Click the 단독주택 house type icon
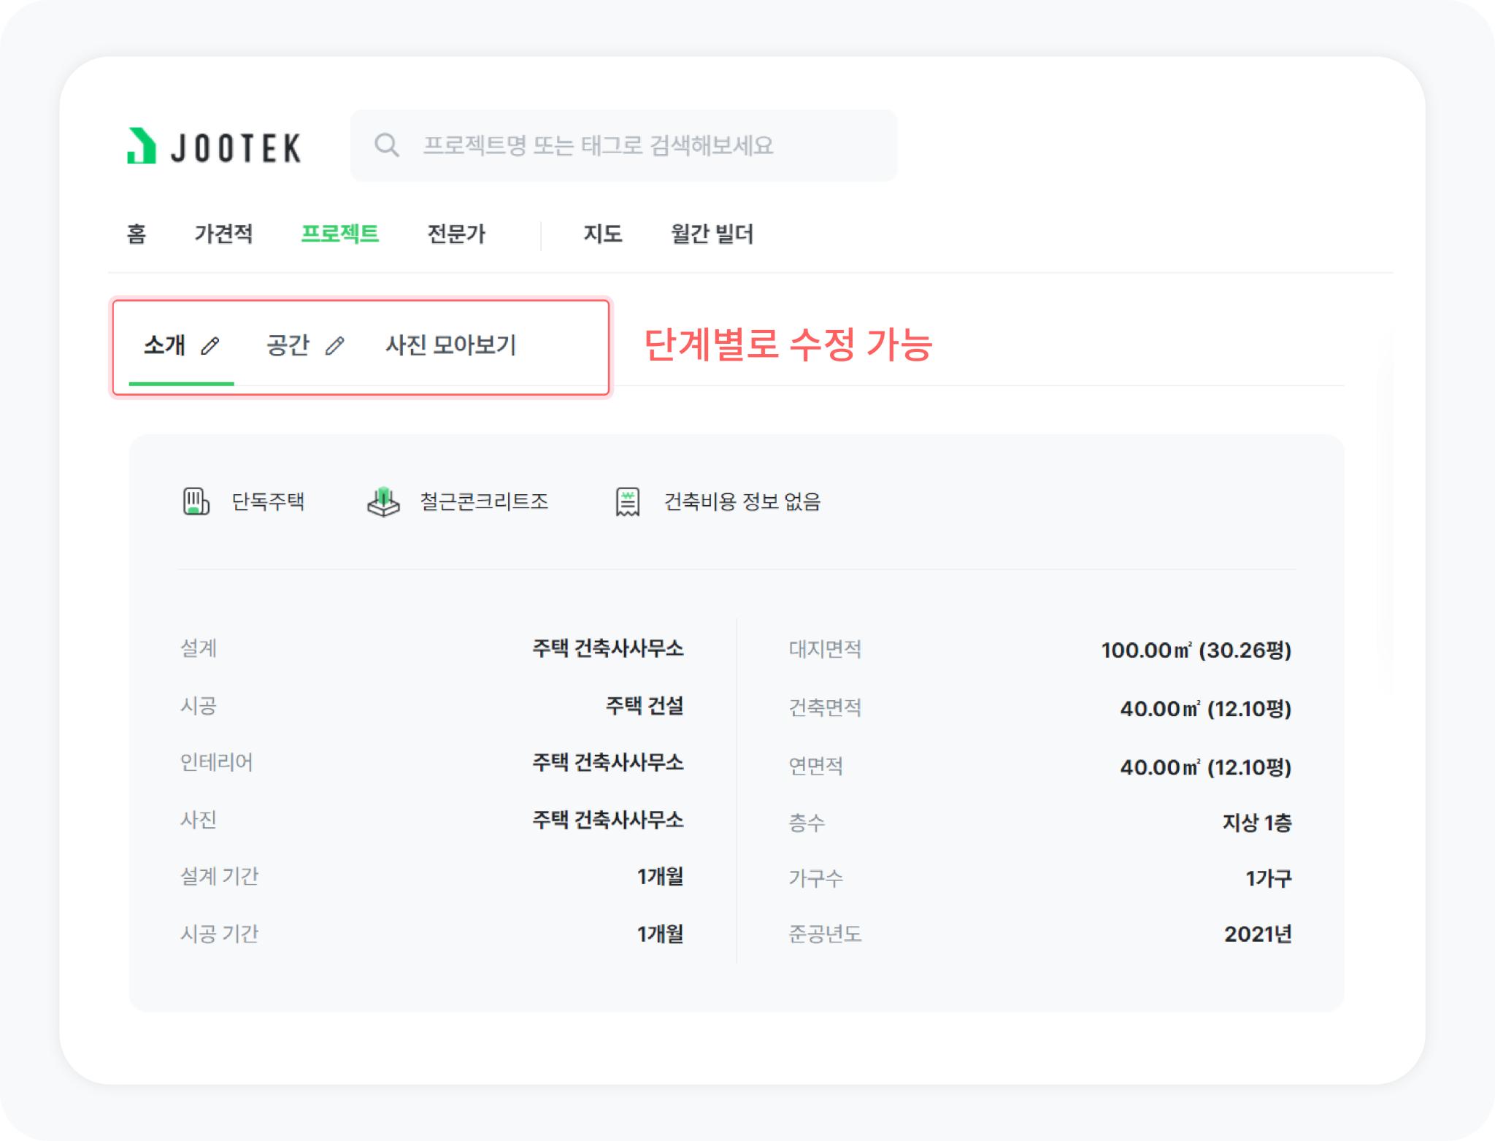 [196, 502]
